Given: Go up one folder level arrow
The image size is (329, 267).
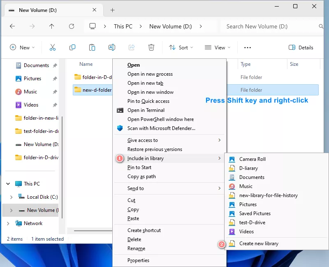Looking at the screenshot, I should (x=52, y=26).
